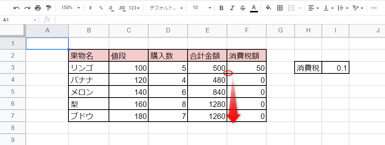The height and width of the screenshot is (145, 385).
Task: Click the Undo icon
Action: pyautogui.click(x=16, y=8)
